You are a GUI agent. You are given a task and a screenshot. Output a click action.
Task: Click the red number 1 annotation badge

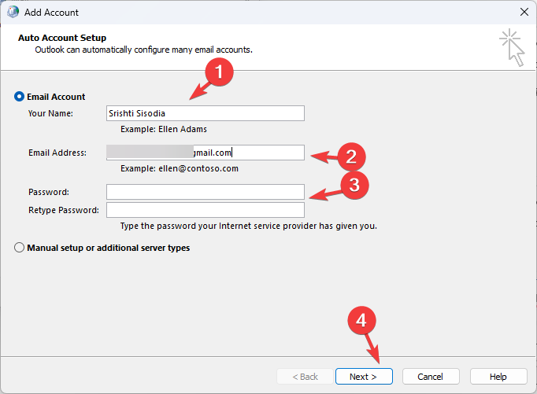click(220, 73)
